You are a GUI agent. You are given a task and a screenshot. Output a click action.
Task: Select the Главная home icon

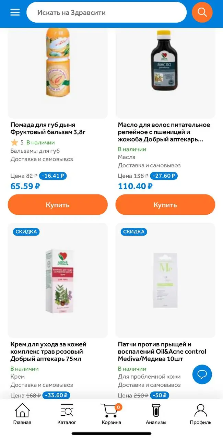point(22,411)
